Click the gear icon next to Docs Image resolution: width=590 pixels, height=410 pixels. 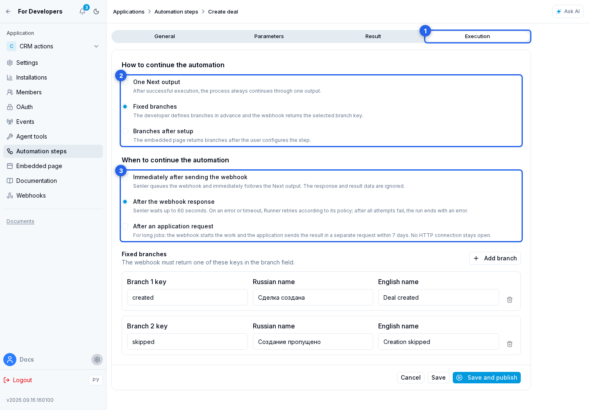[x=97, y=360]
